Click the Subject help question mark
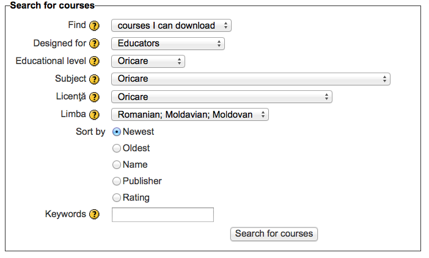Viewport: 429px width, 258px height. (x=94, y=79)
